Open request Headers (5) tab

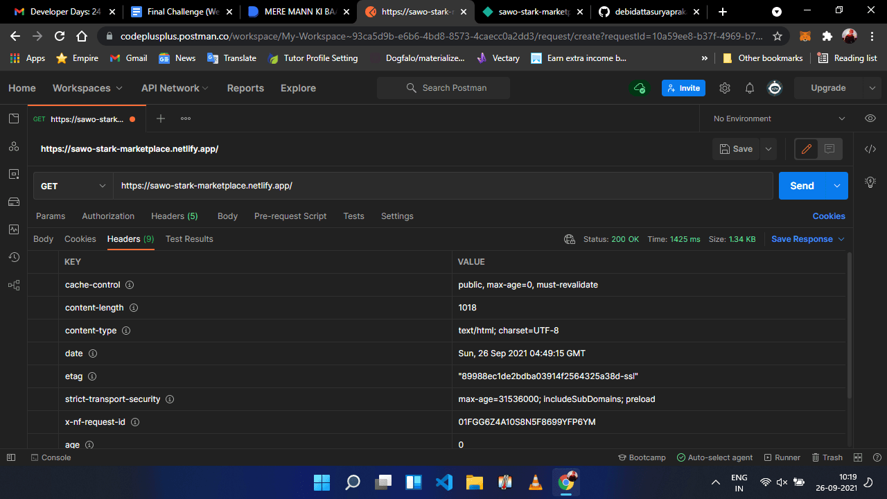[175, 216]
